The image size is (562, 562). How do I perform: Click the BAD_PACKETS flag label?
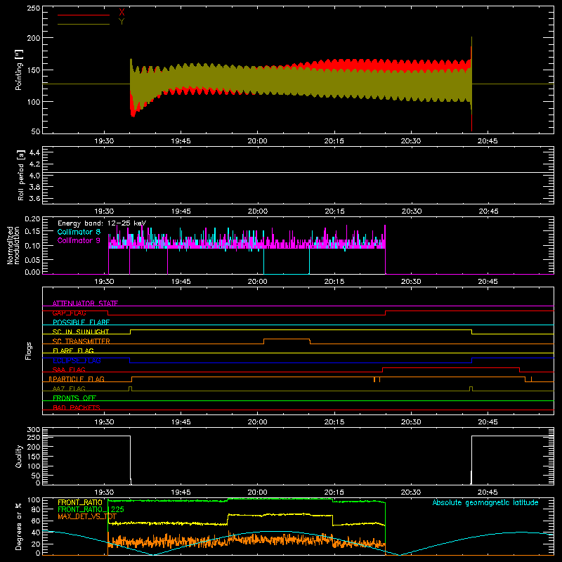77,407
